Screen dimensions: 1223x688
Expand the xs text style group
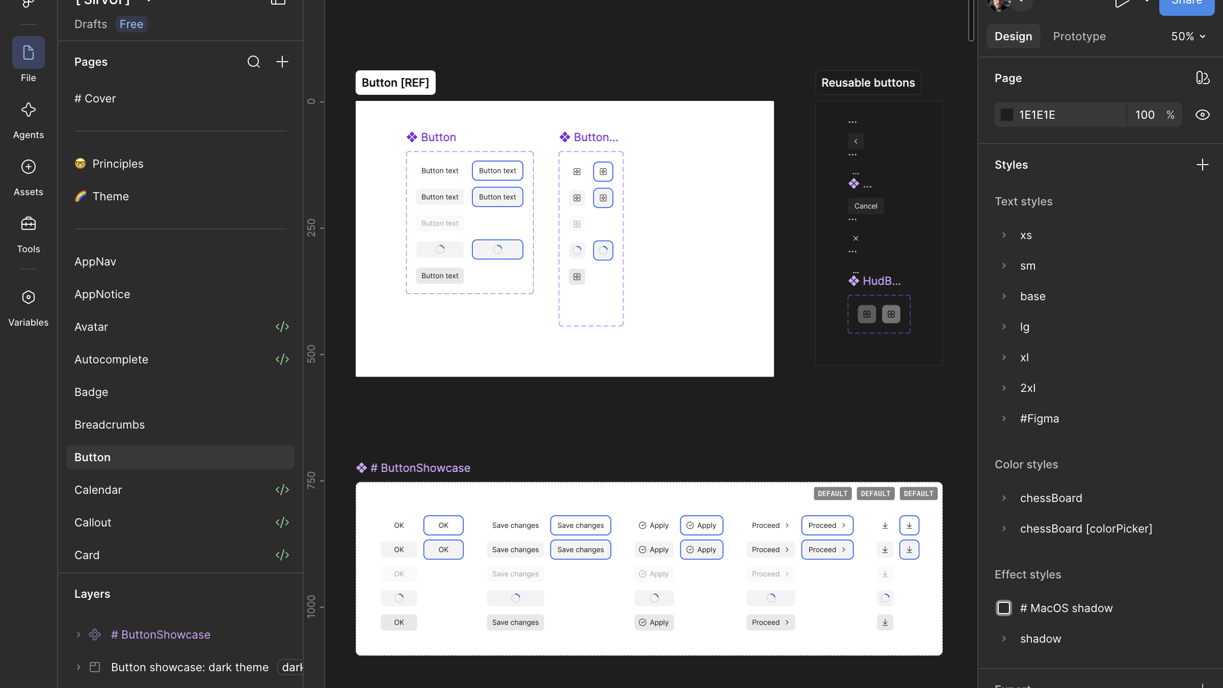coord(1004,235)
